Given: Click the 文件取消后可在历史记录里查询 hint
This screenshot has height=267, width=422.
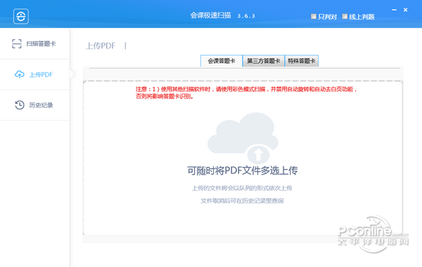Looking at the screenshot, I should 242,201.
